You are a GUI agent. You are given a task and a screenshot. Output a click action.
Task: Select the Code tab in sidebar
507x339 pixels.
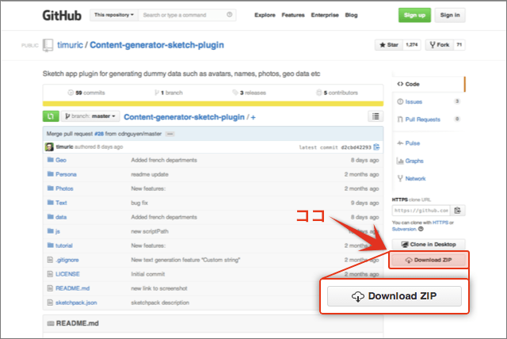tap(428, 84)
